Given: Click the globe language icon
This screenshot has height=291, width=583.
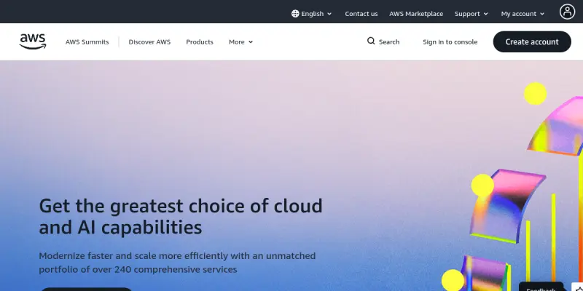Looking at the screenshot, I should (295, 14).
